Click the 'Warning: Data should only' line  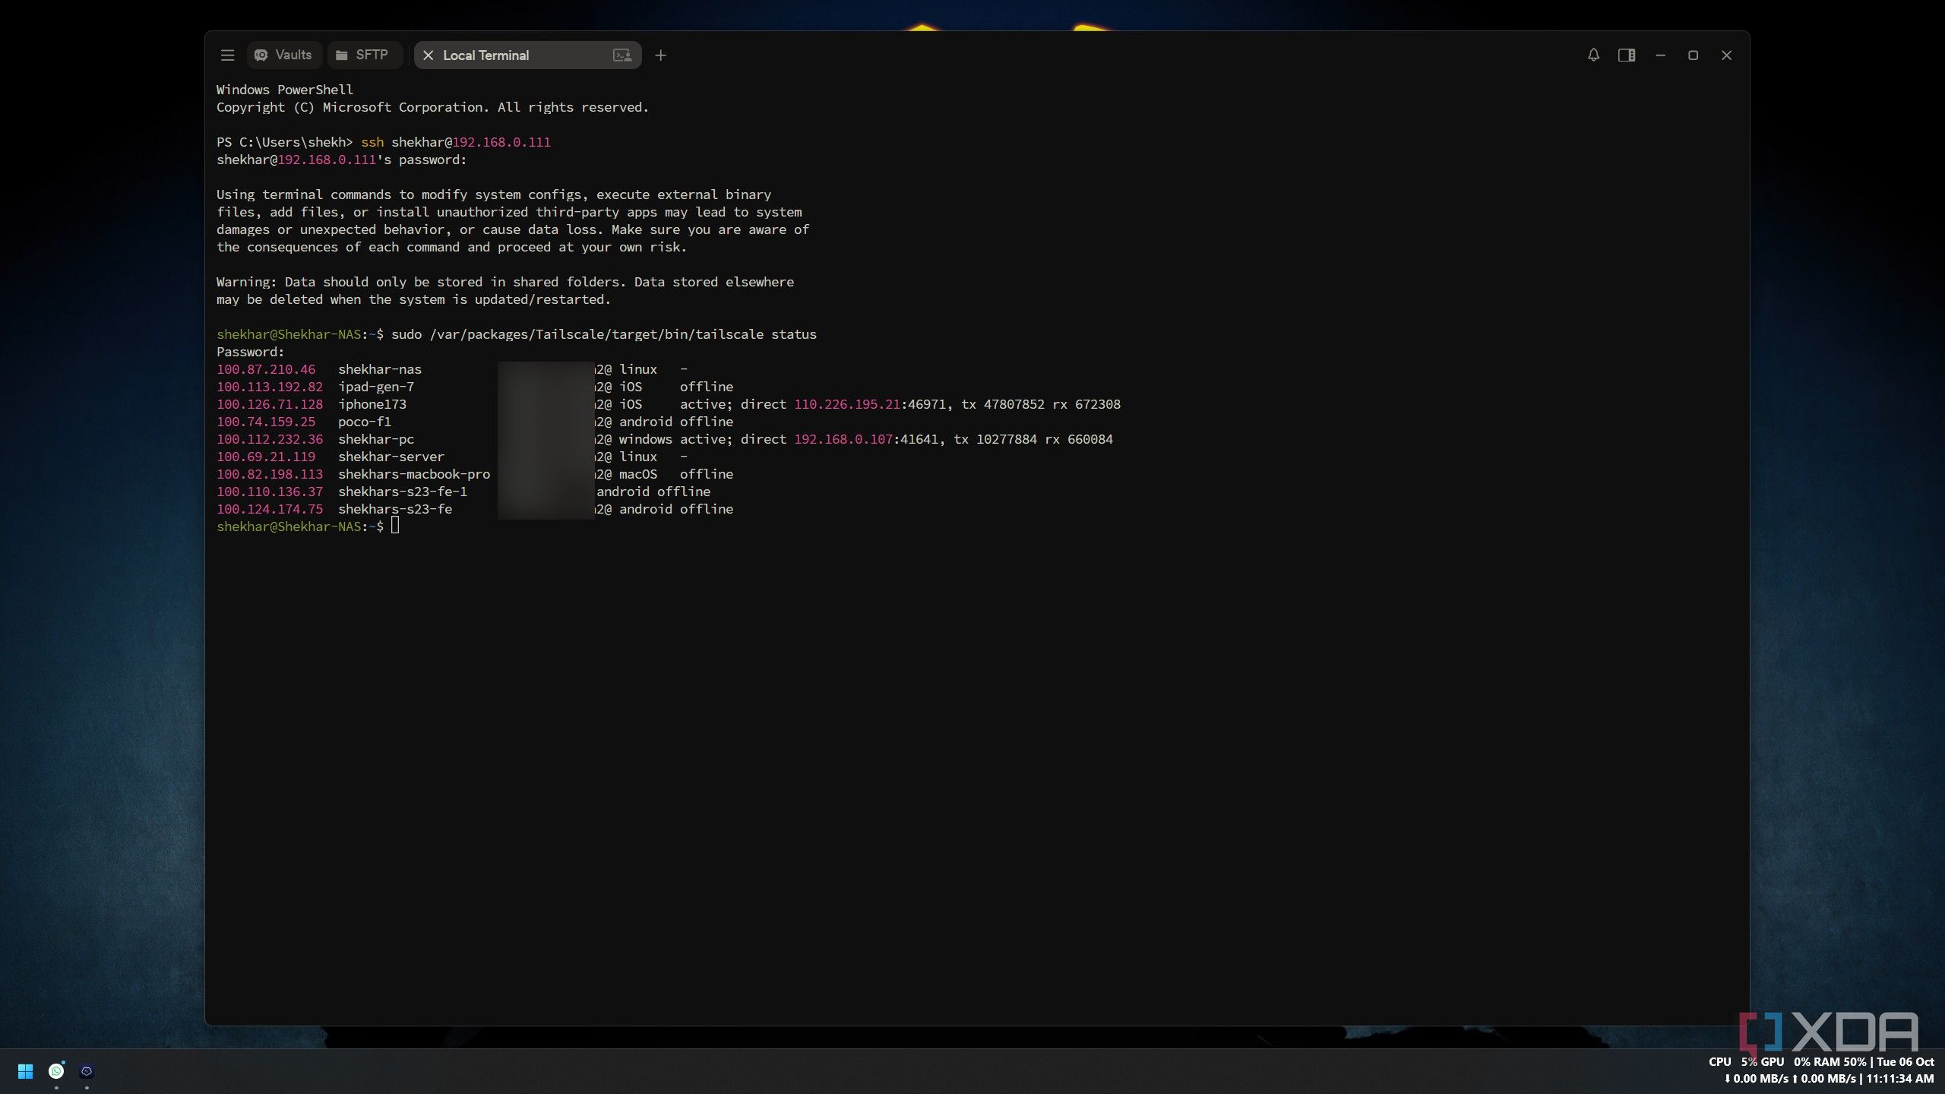point(505,282)
